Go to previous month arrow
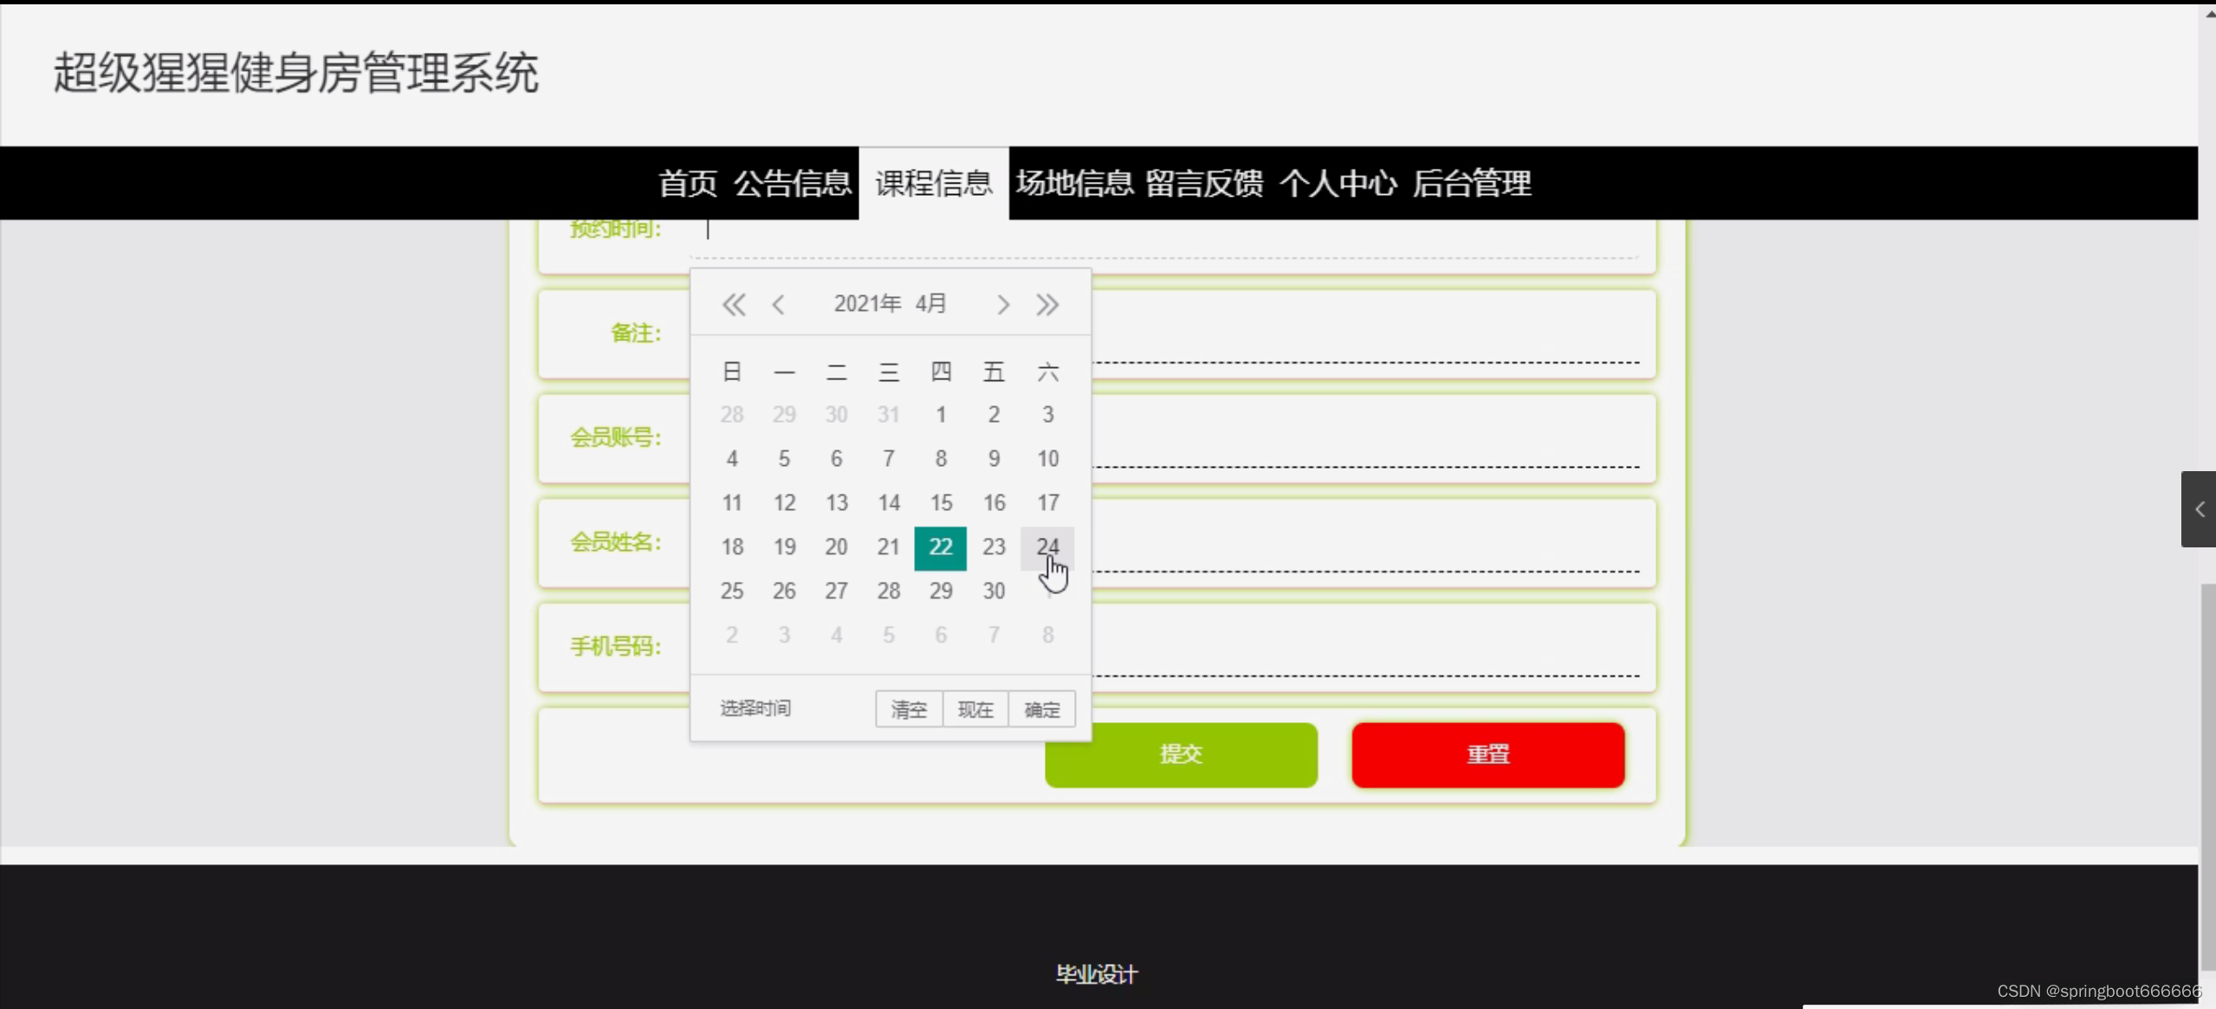This screenshot has width=2216, height=1009. tap(778, 305)
